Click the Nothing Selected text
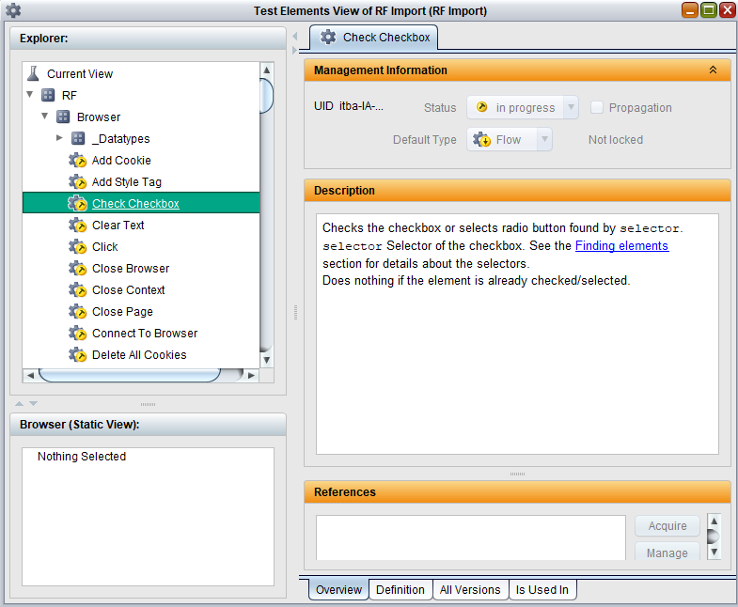The image size is (738, 607). (x=82, y=457)
